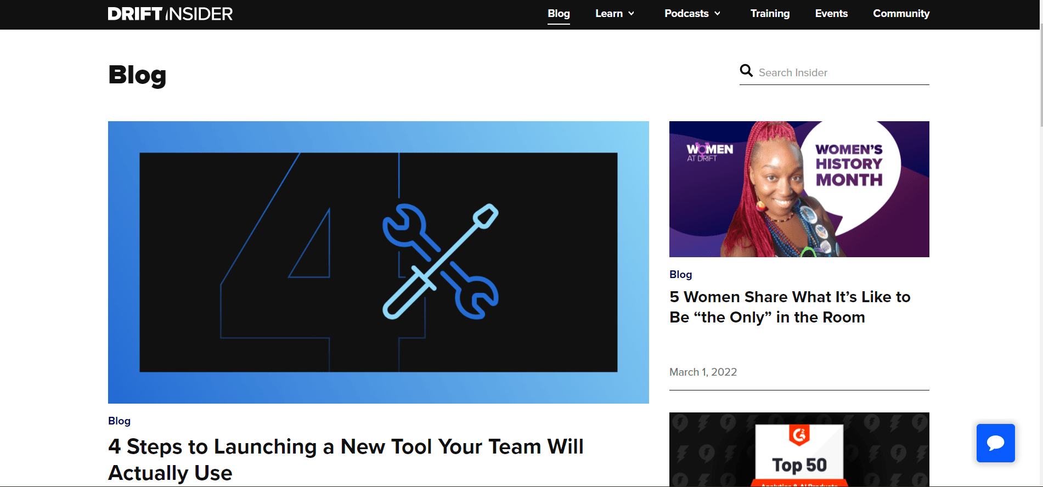Expand the Podcasts menu chevron
Screen dimensions: 1043x487
tap(717, 14)
